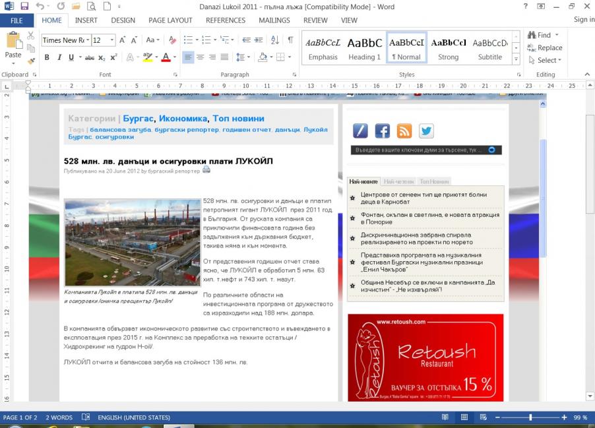Toggle Underline formatting

(71, 57)
